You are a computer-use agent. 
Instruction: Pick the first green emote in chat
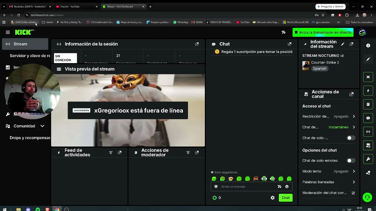tap(214, 179)
